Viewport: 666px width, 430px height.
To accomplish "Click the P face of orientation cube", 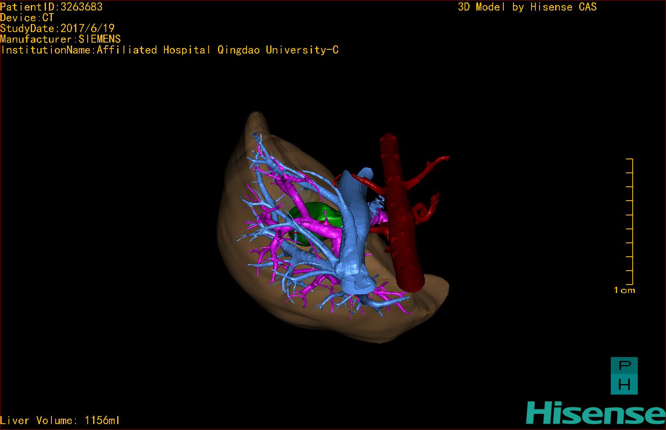I will (624, 366).
